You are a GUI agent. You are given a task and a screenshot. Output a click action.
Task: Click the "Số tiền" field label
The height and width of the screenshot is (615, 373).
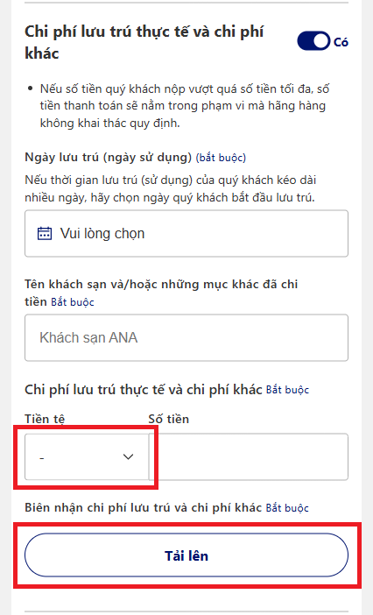pos(168,419)
